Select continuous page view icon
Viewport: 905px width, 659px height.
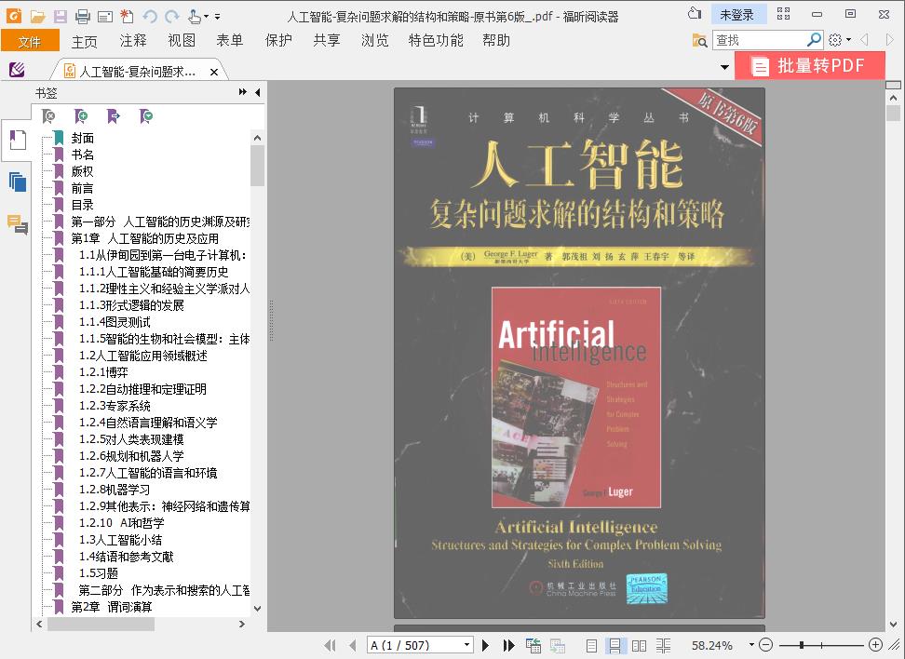(x=615, y=646)
